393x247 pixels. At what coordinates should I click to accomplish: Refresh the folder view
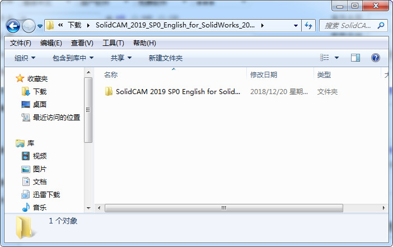(308, 25)
